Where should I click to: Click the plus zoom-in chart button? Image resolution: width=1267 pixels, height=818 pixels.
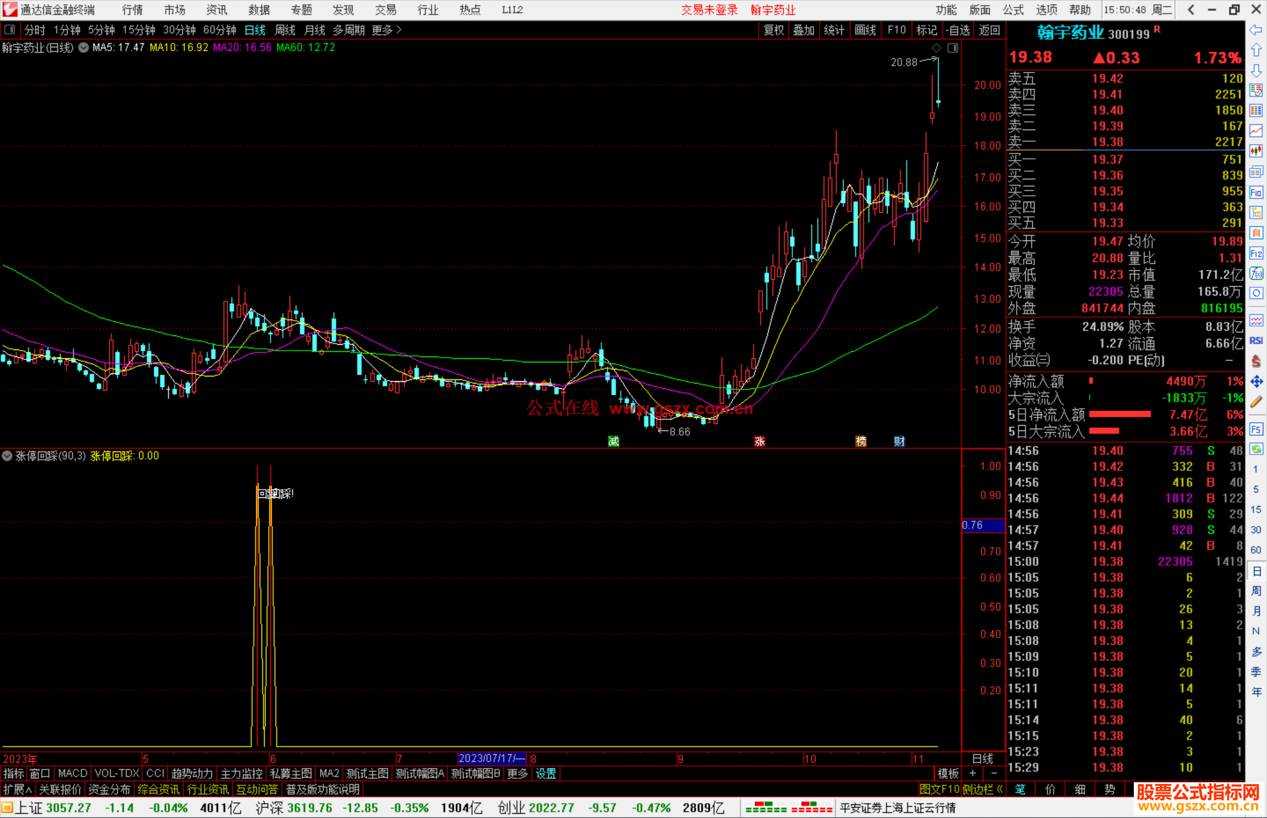(973, 773)
